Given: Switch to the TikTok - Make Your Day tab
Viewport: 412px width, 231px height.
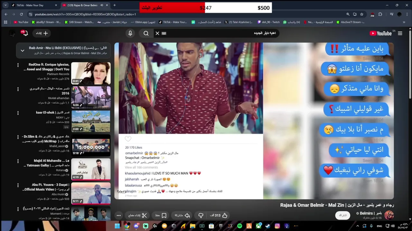Looking at the screenshot, I should click(x=34, y=5).
